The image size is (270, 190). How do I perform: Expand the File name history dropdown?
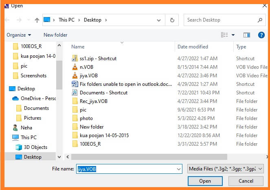pyautogui.click(x=179, y=168)
